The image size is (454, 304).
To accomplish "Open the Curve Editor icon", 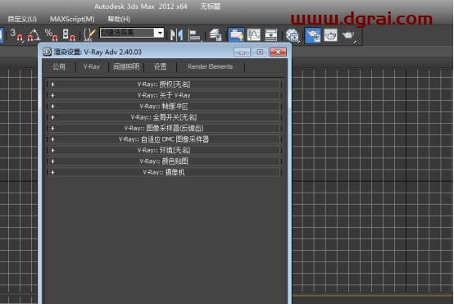I will (254, 34).
